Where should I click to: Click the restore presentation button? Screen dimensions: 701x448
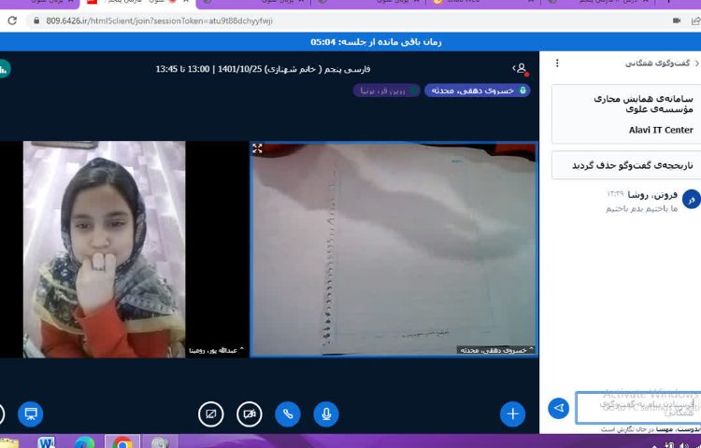pyautogui.click(x=30, y=413)
